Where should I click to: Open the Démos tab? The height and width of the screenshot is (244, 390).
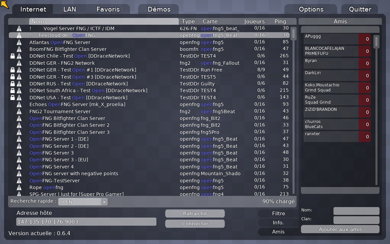click(159, 9)
